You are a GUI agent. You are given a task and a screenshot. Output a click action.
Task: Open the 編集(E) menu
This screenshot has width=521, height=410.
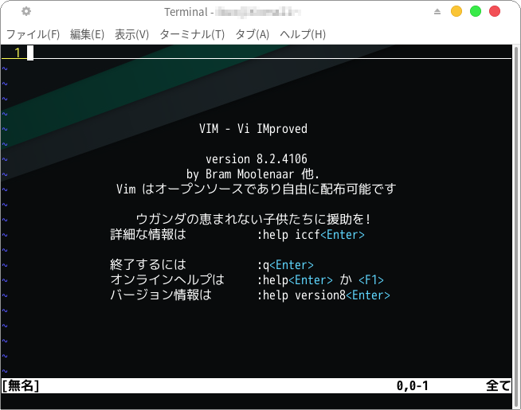pyautogui.click(x=87, y=34)
